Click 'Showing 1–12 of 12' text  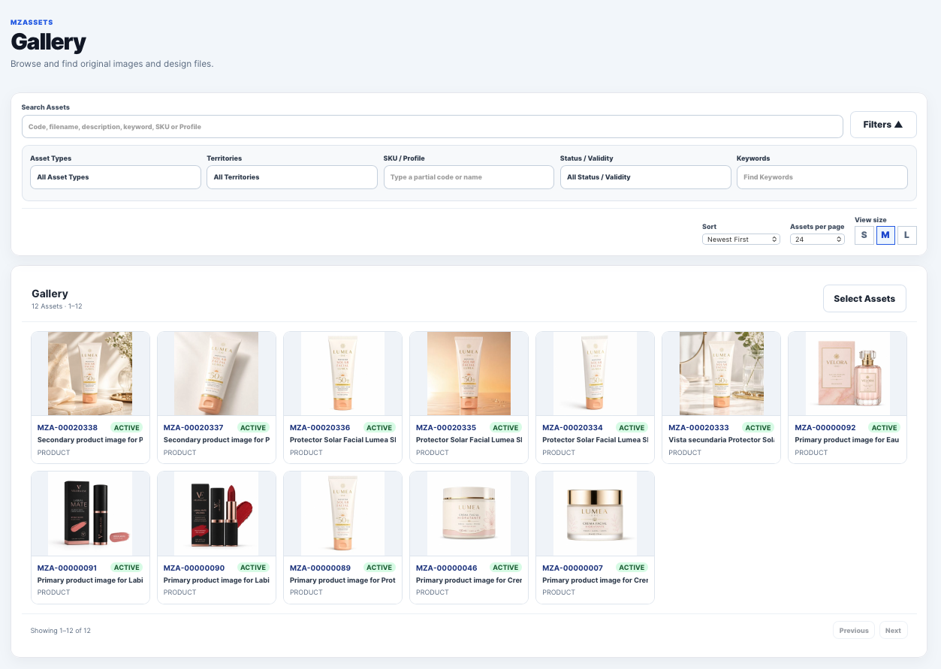coord(61,631)
